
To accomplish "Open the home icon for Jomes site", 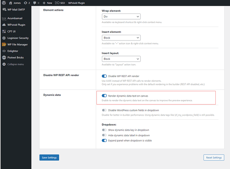I will tap(11, 3).
